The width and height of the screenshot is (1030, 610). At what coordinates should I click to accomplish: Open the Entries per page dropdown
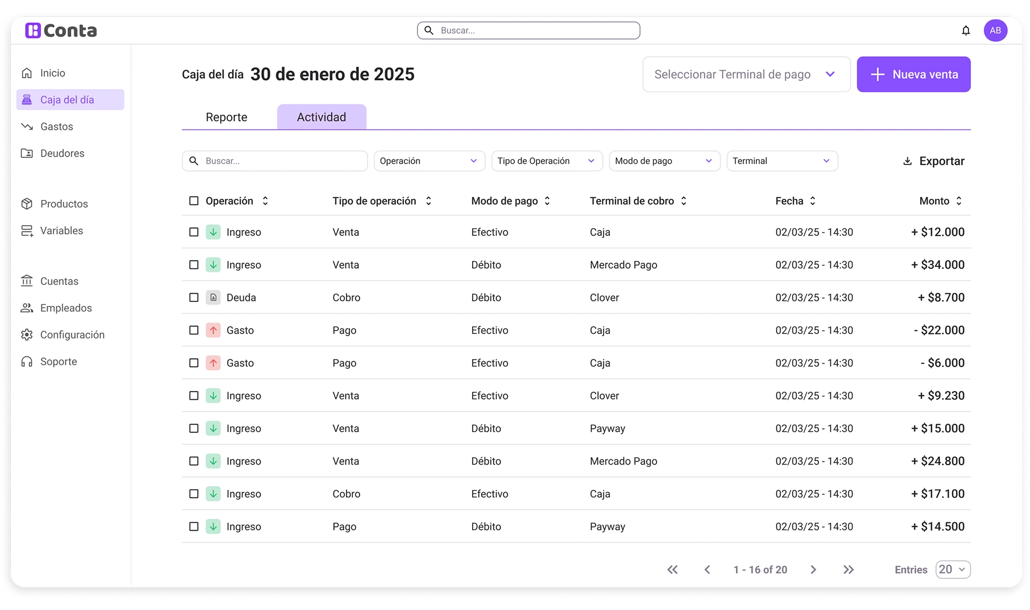coord(953,570)
